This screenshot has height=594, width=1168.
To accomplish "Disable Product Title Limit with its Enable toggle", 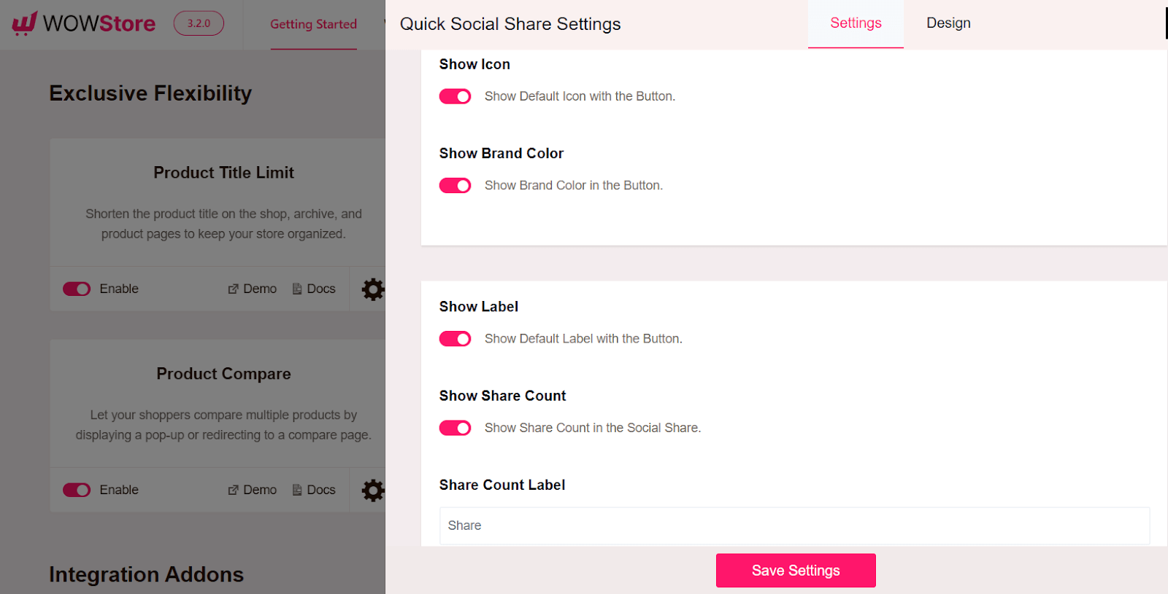I will click(76, 289).
